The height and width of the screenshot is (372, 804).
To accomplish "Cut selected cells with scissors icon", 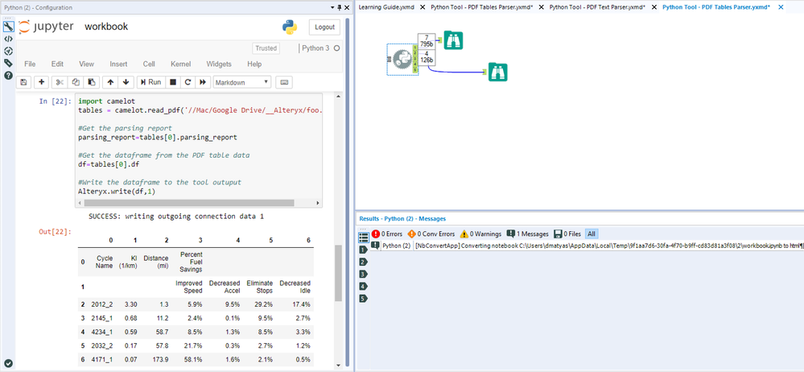I will click(60, 82).
